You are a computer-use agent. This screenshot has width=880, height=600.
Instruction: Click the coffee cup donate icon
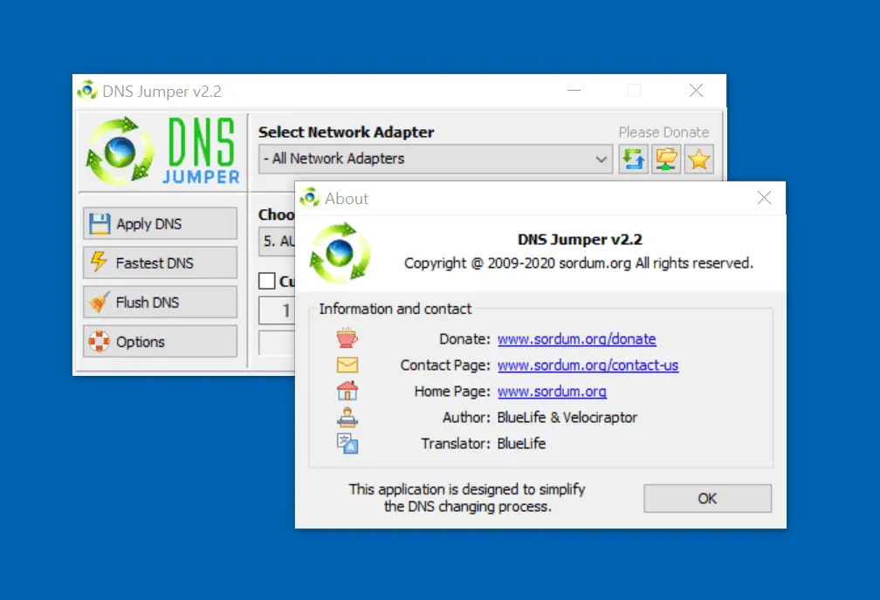(347, 338)
